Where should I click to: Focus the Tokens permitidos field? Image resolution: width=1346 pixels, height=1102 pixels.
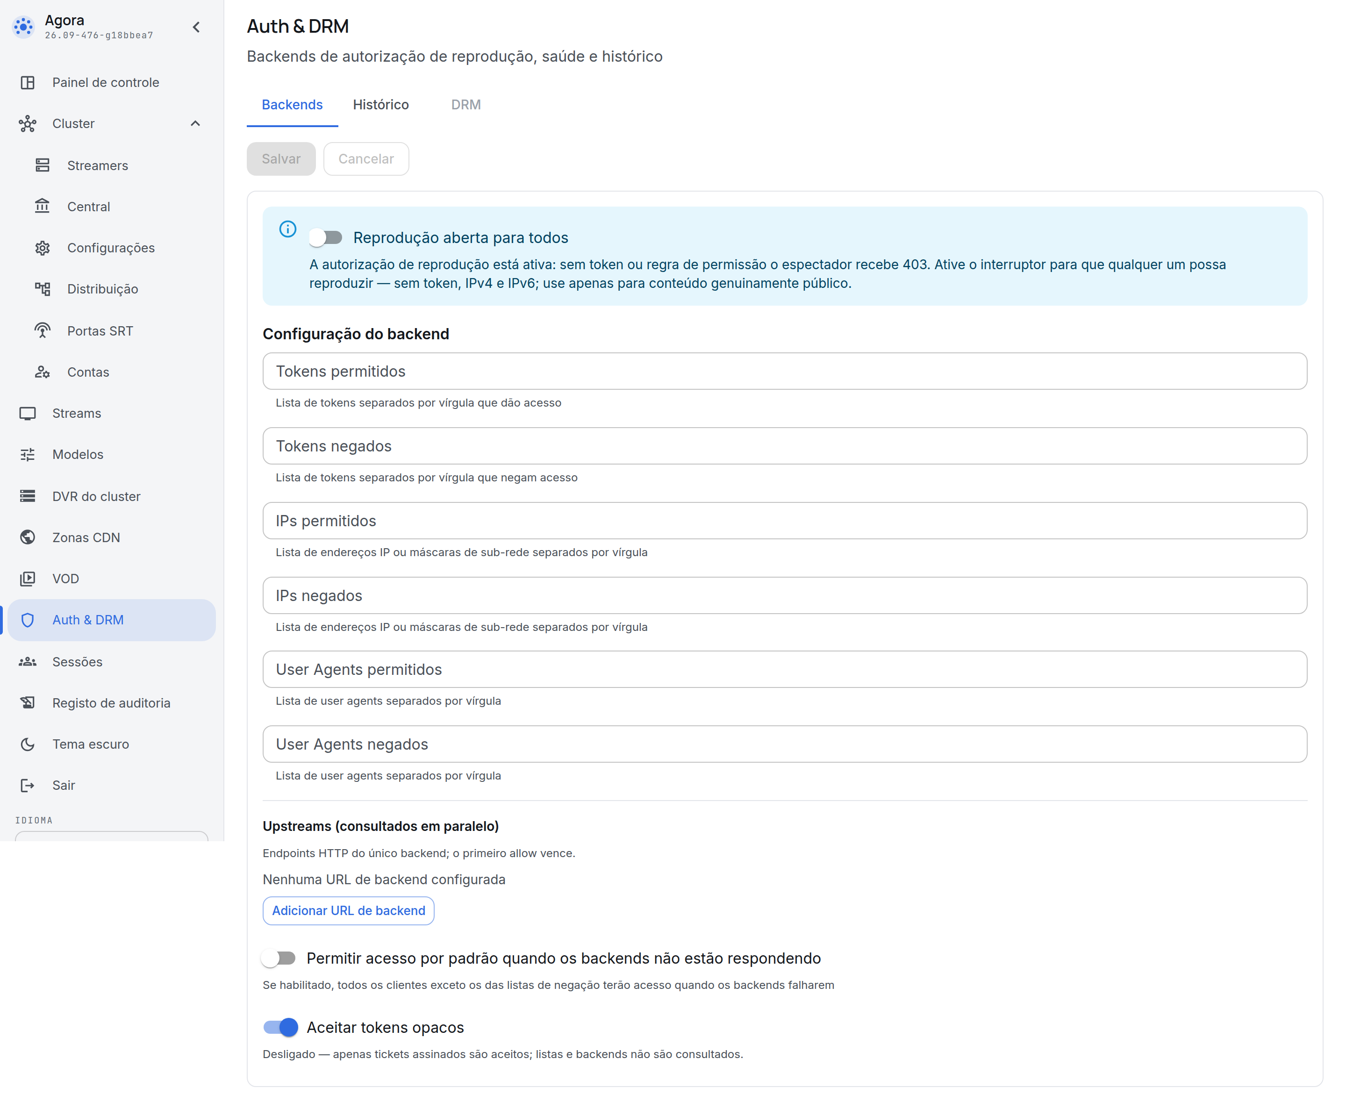tap(785, 372)
